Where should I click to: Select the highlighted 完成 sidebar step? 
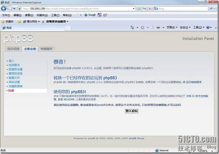click(x=26, y=90)
